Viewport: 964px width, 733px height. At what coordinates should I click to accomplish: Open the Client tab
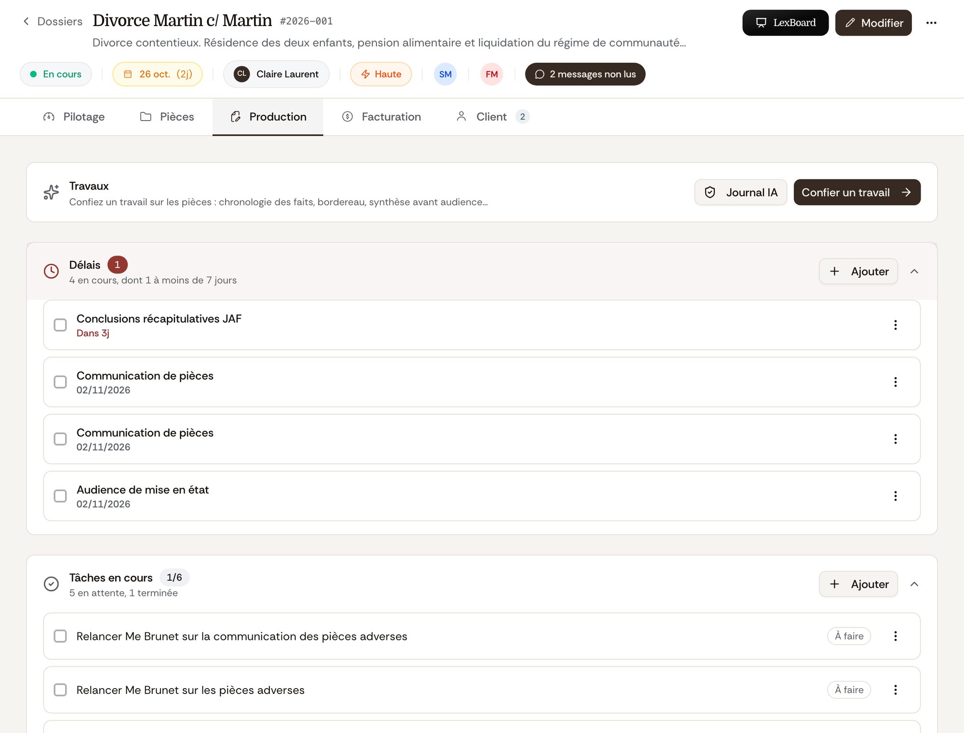(493, 117)
